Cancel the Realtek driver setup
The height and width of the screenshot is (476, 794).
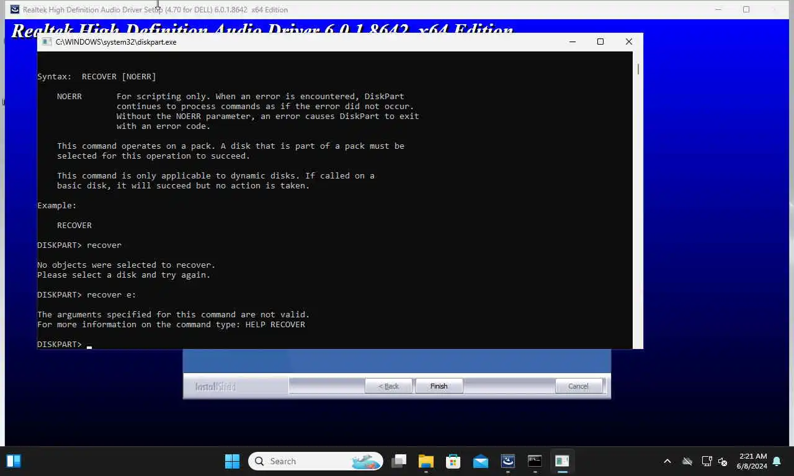578,386
